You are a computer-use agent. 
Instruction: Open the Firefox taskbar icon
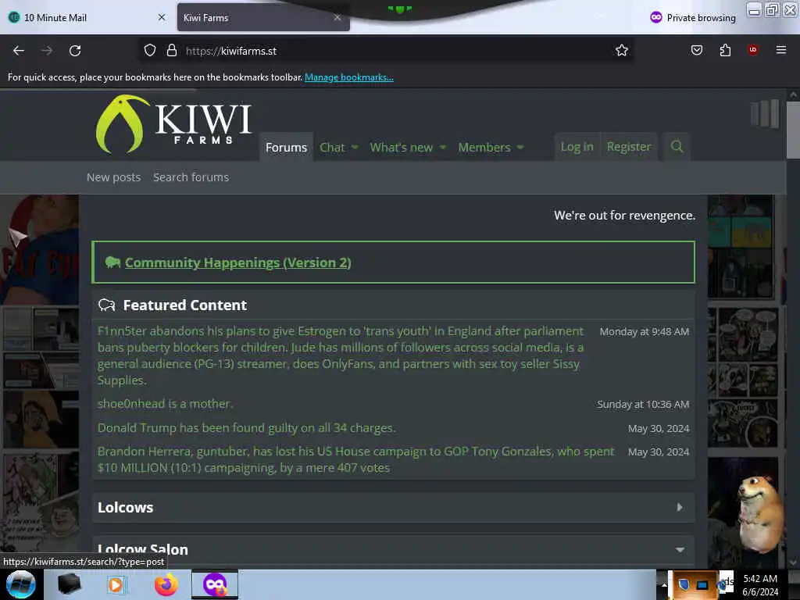tap(166, 584)
